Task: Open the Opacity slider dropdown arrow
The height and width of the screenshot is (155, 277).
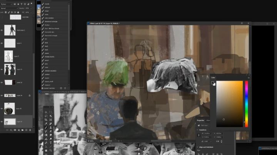Action: [31, 8]
